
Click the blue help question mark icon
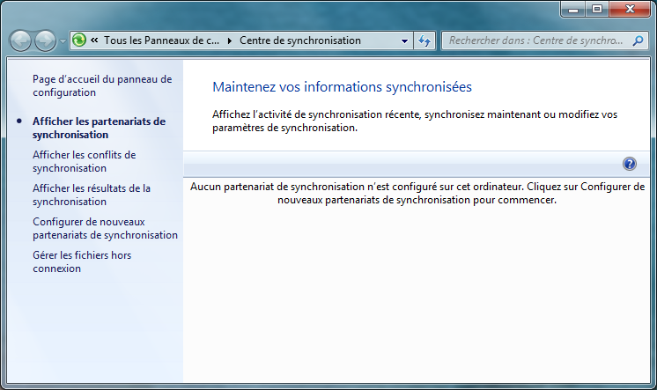pyautogui.click(x=630, y=164)
